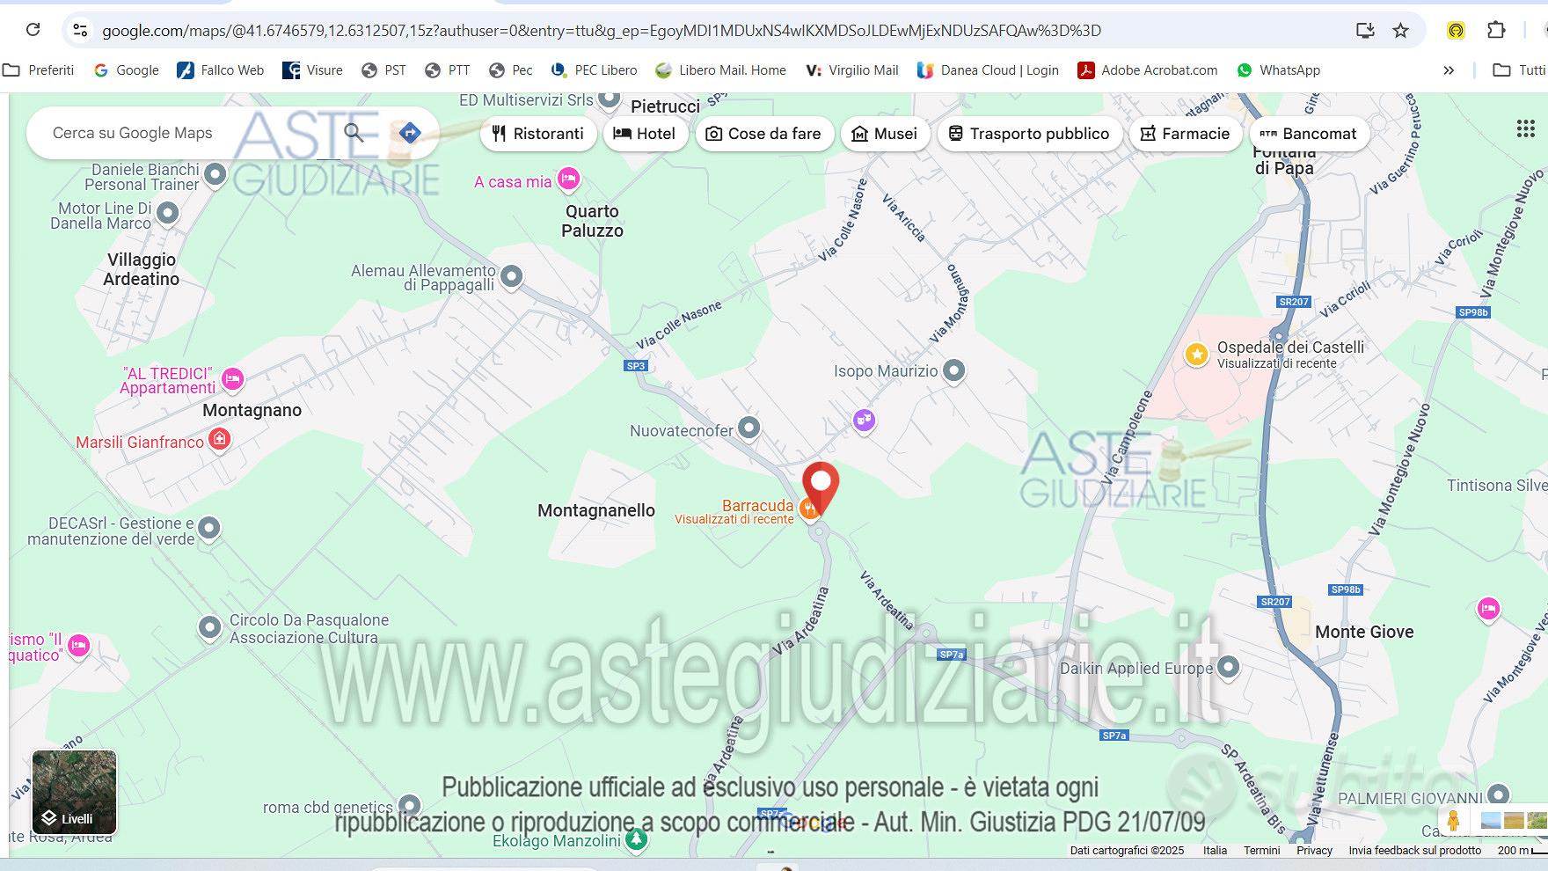Image resolution: width=1548 pixels, height=871 pixels.
Task: Click the Circolo Da Pasqualone marker
Action: coord(209,628)
